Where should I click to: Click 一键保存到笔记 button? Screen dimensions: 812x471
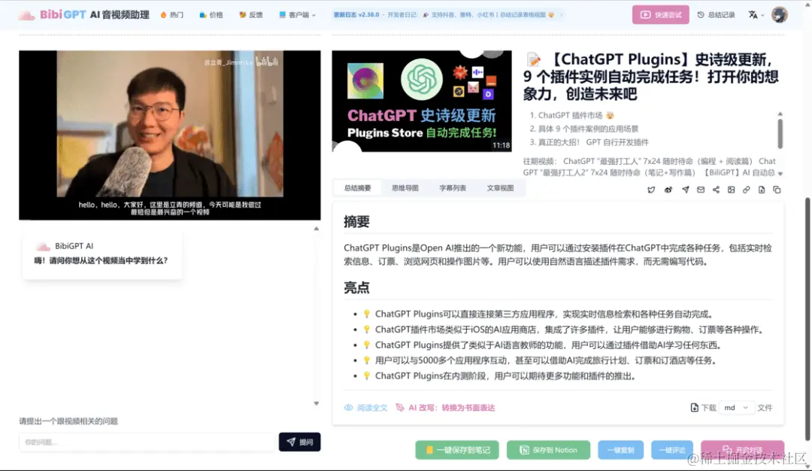click(457, 450)
